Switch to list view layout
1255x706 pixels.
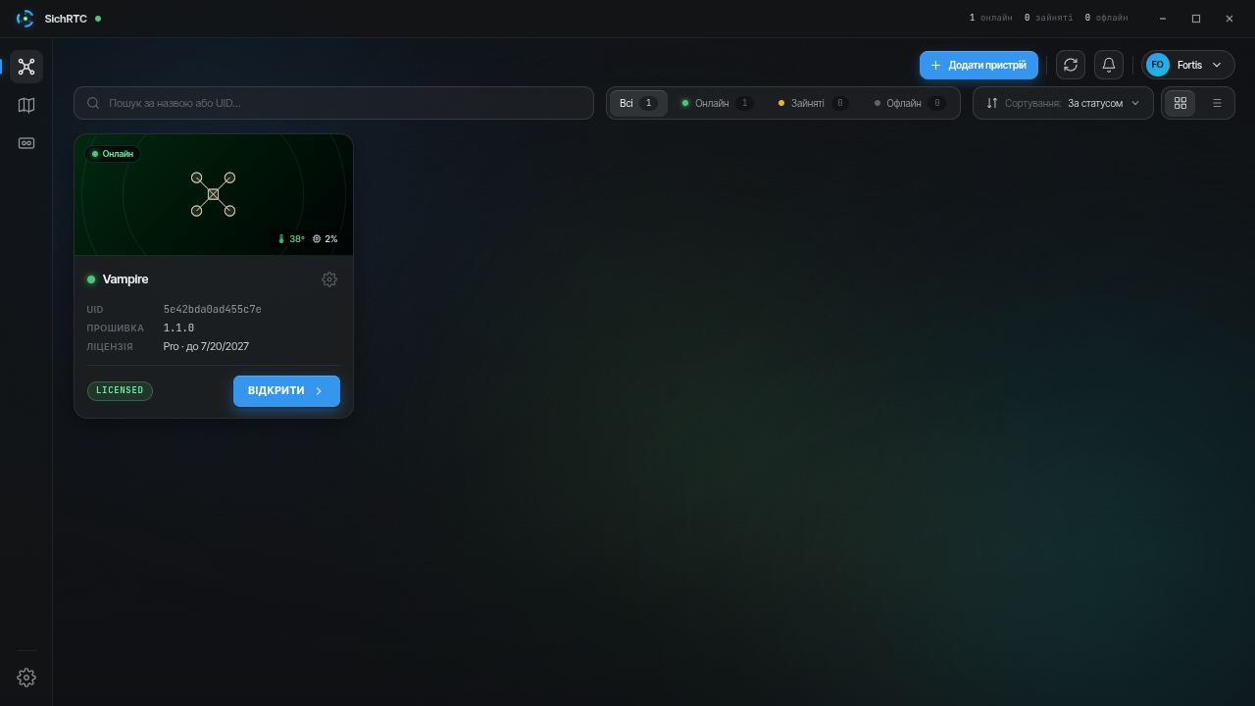[1217, 103]
